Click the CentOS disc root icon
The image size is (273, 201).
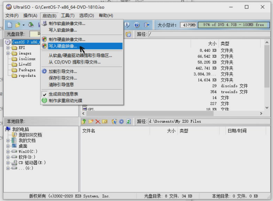8,42
